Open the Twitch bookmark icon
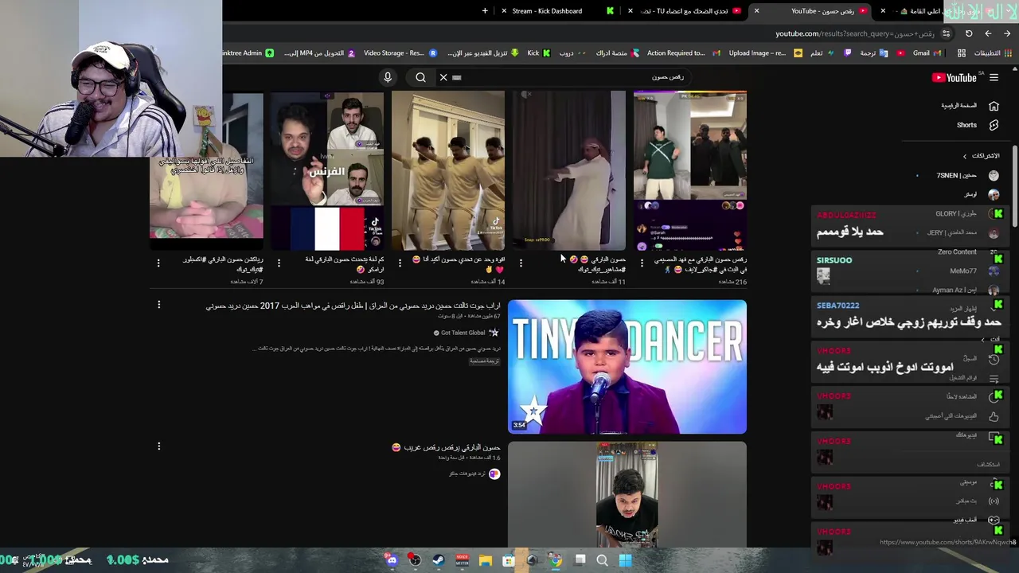The height and width of the screenshot is (573, 1019). tap(847, 53)
